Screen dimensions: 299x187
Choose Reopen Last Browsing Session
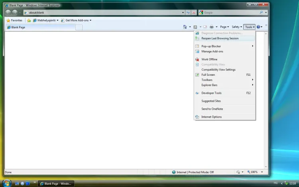click(x=220, y=38)
